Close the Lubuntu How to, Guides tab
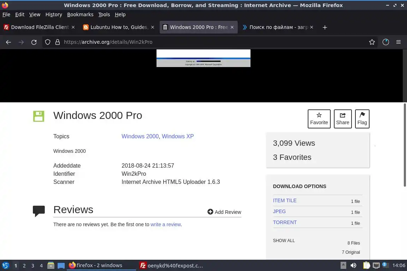The width and height of the screenshot is (407, 271). pyautogui.click(x=153, y=27)
